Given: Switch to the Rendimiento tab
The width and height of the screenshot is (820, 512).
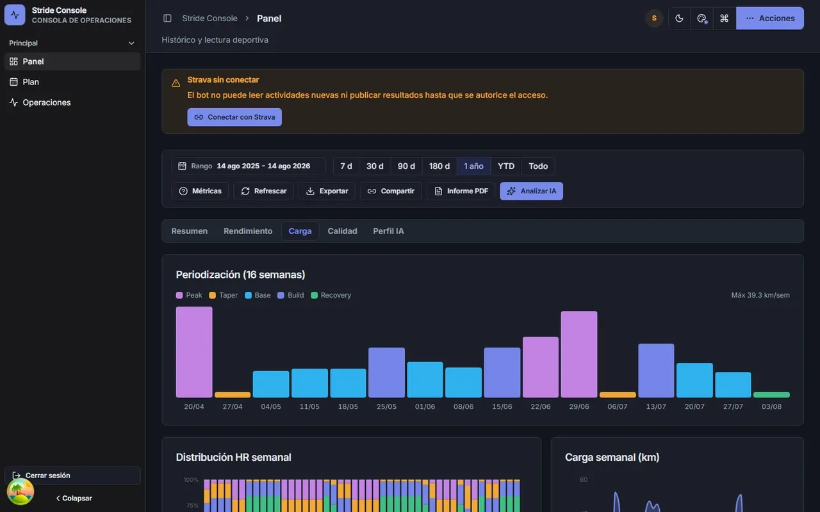Looking at the screenshot, I should tap(248, 231).
